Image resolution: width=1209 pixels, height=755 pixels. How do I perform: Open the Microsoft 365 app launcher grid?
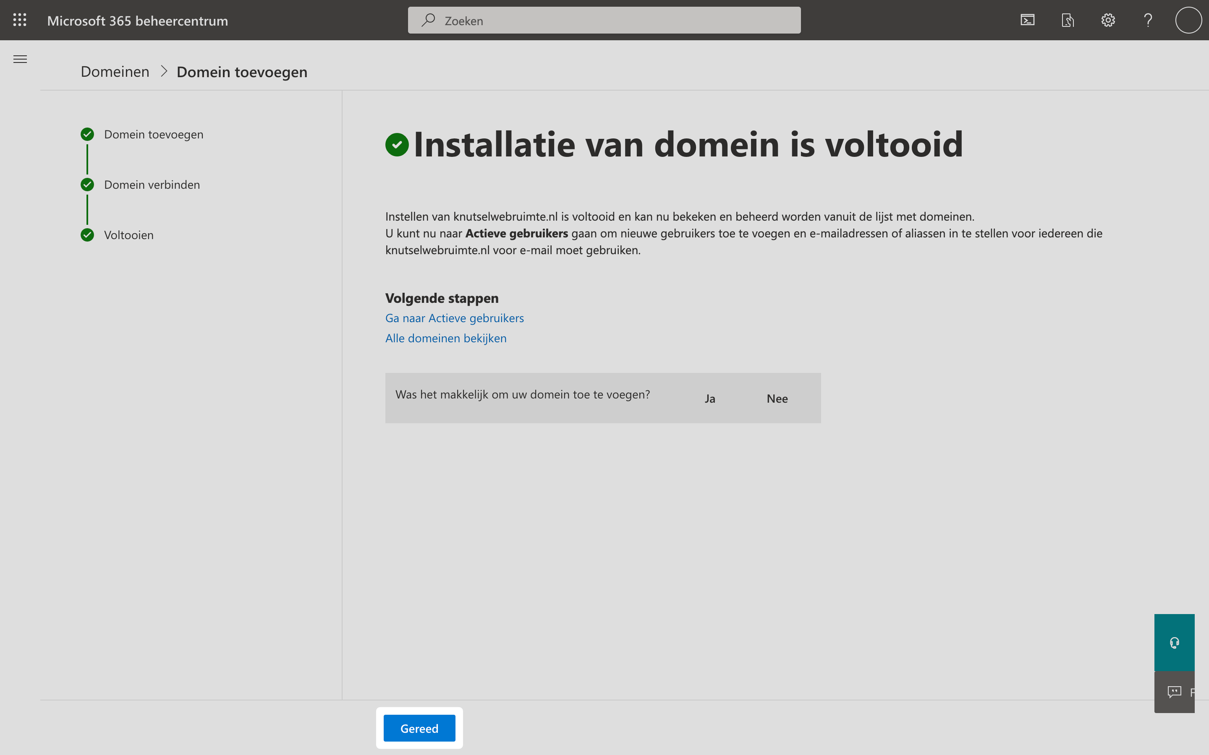20,20
